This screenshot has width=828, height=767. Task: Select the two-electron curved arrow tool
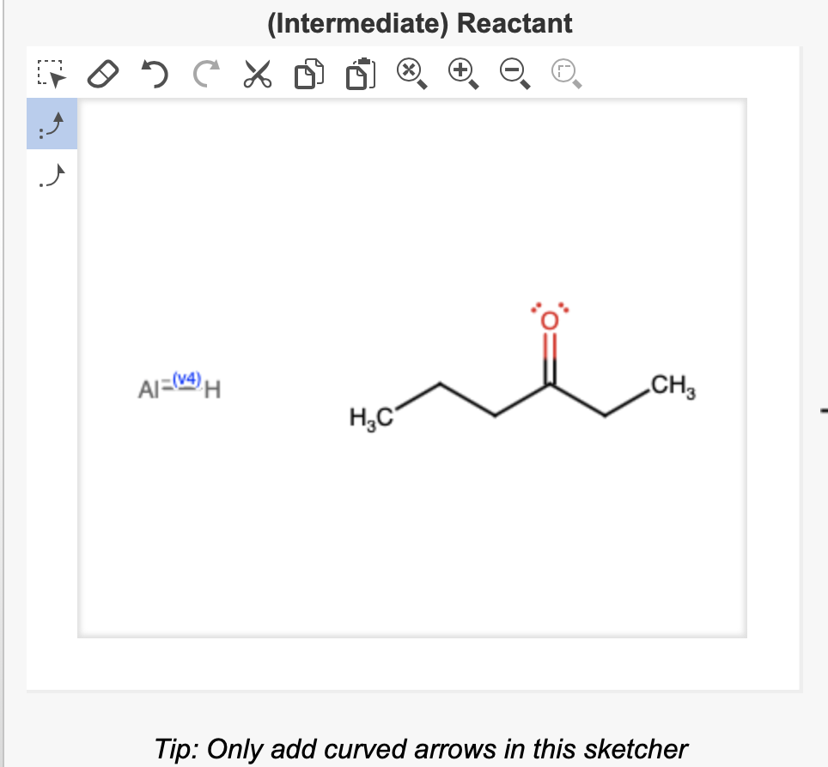[x=52, y=123]
